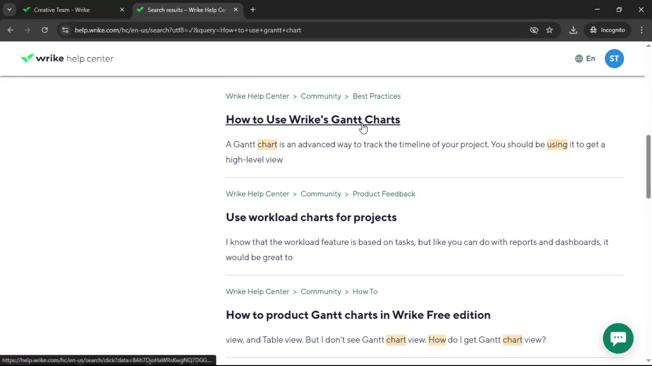Click the scrollbar down arrow
The width and height of the screenshot is (652, 366).
648,361
